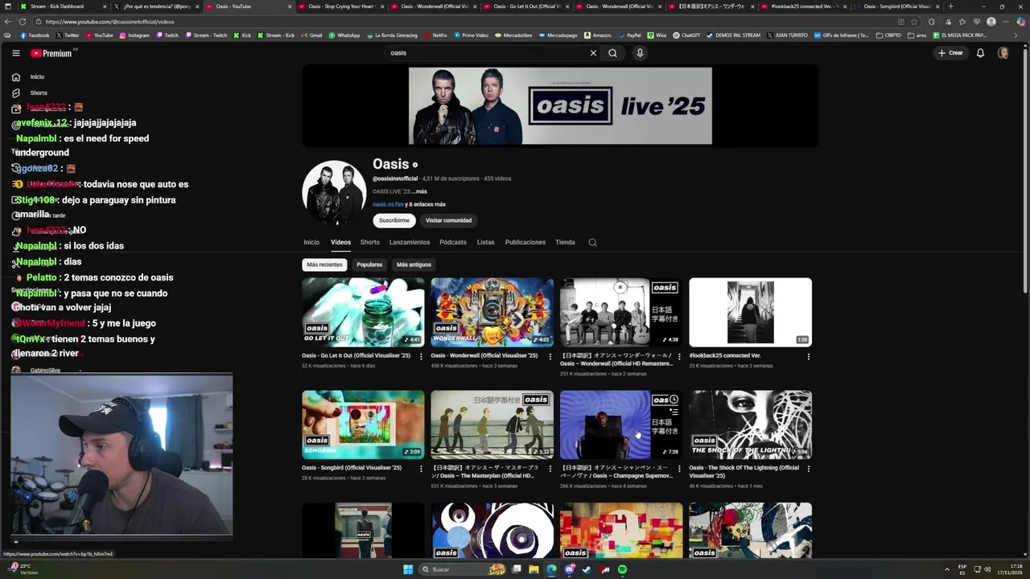This screenshot has width=1030, height=579.
Task: Click the Crear button
Action: click(x=950, y=53)
